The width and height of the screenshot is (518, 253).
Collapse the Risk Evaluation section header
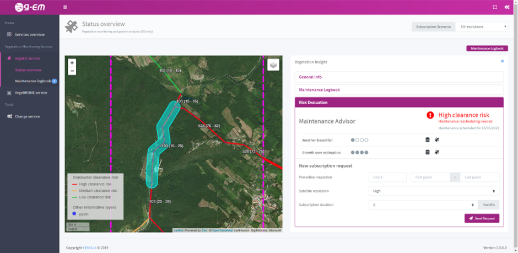coord(399,103)
